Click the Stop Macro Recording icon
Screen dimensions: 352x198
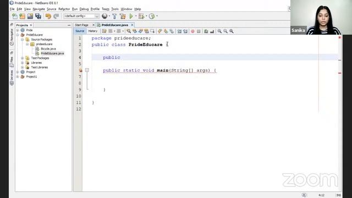[199, 31]
